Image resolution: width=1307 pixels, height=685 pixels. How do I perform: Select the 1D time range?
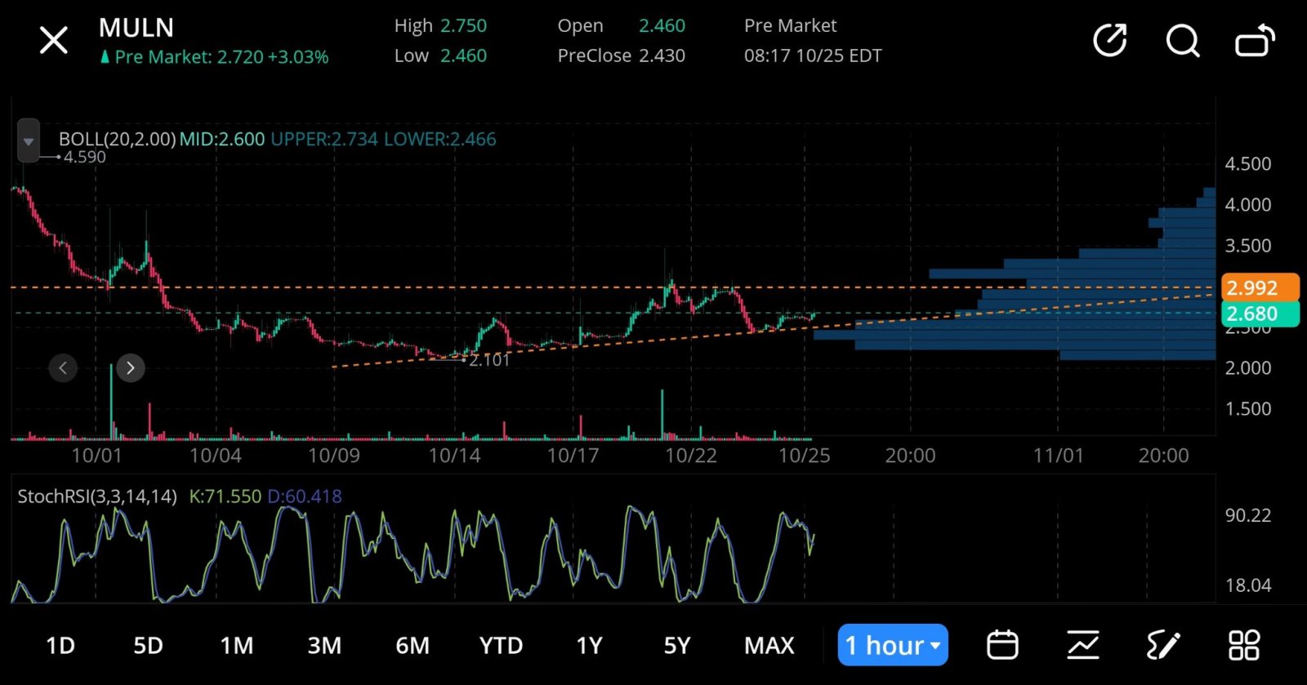click(x=60, y=646)
